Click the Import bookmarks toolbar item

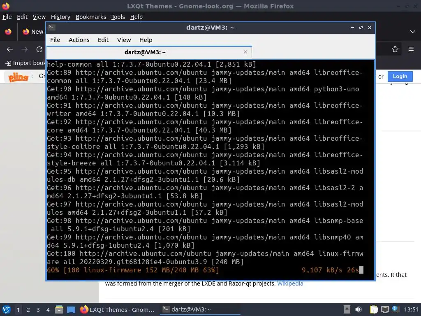pos(25,63)
